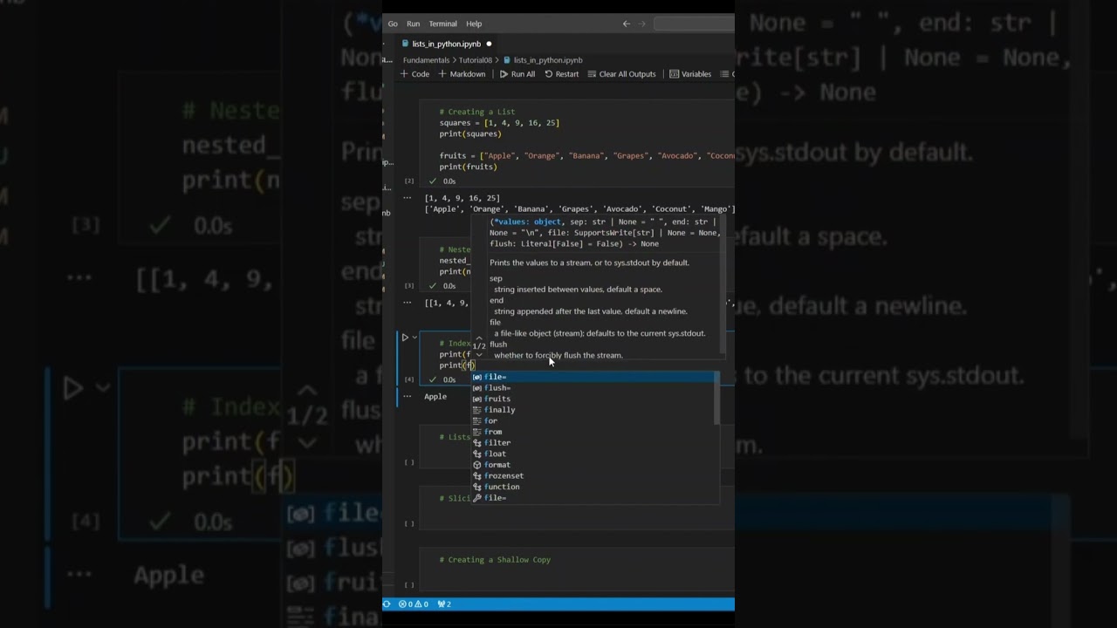Click the signature help tooltip scrollbar
The height and width of the screenshot is (628, 1117).
723,284
